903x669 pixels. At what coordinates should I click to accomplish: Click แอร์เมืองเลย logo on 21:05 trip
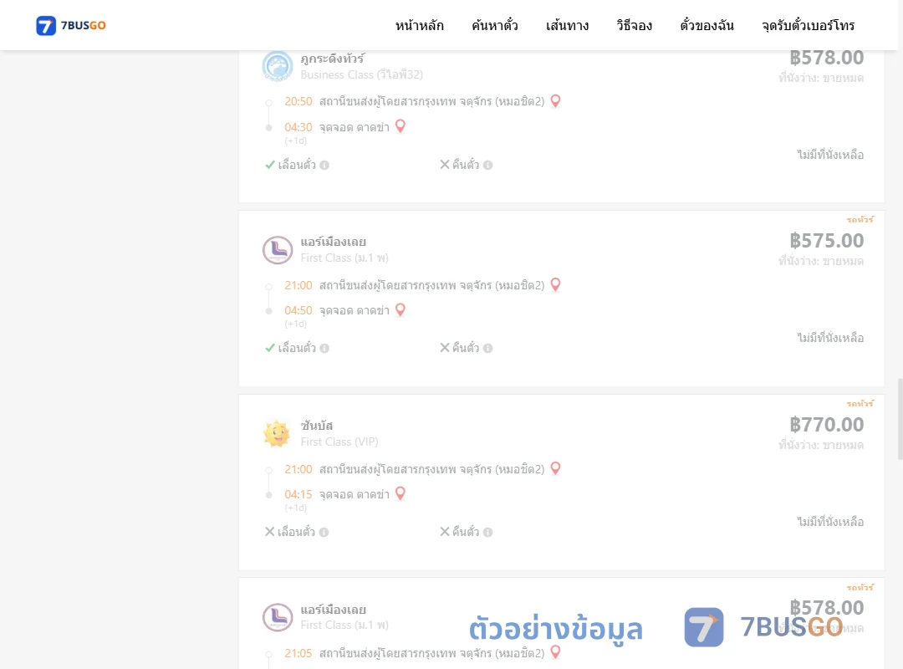click(x=278, y=617)
